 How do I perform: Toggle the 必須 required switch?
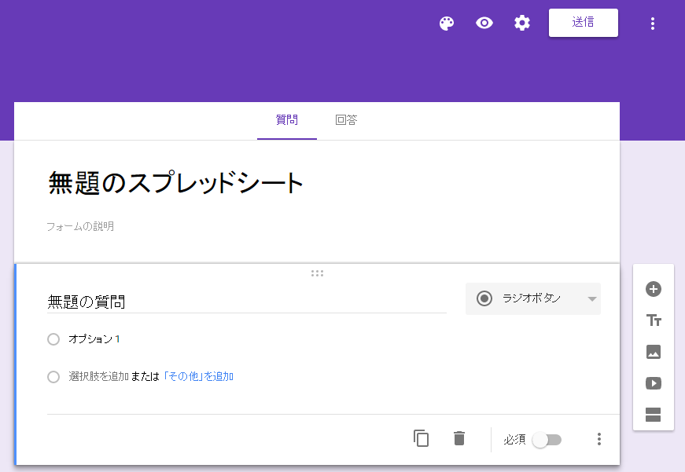(x=547, y=440)
